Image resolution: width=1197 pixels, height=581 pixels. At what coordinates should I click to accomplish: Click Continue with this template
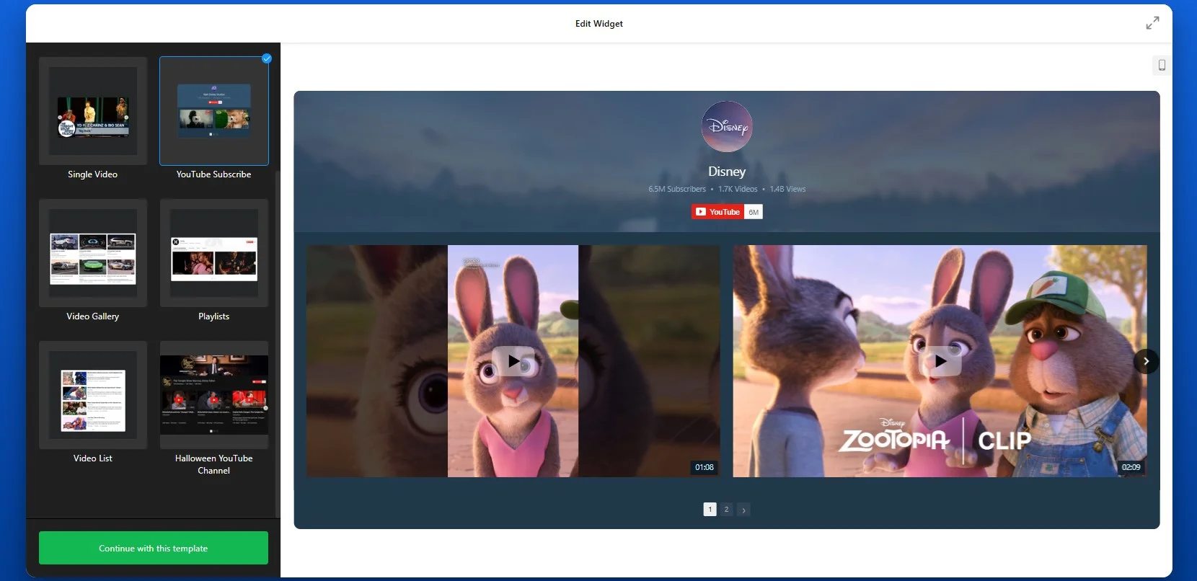point(154,548)
